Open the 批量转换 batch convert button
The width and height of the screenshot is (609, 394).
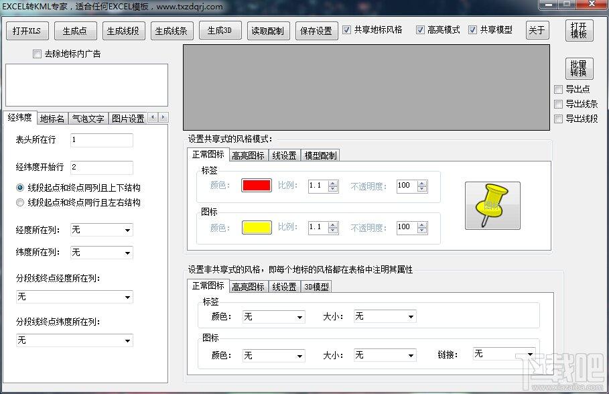(x=579, y=68)
